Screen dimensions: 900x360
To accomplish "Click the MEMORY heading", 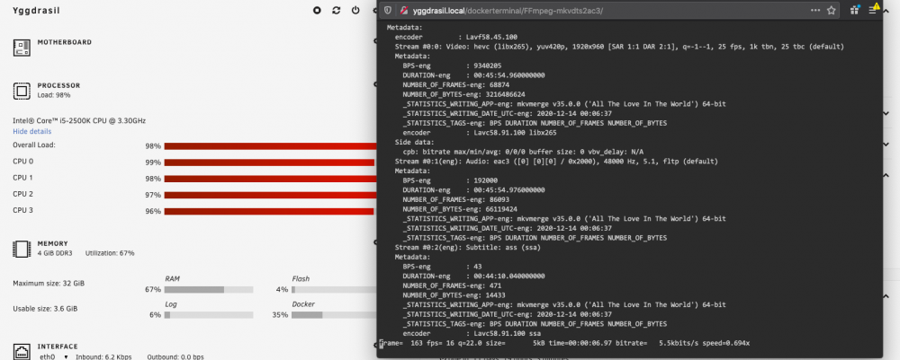I will [x=52, y=244].
